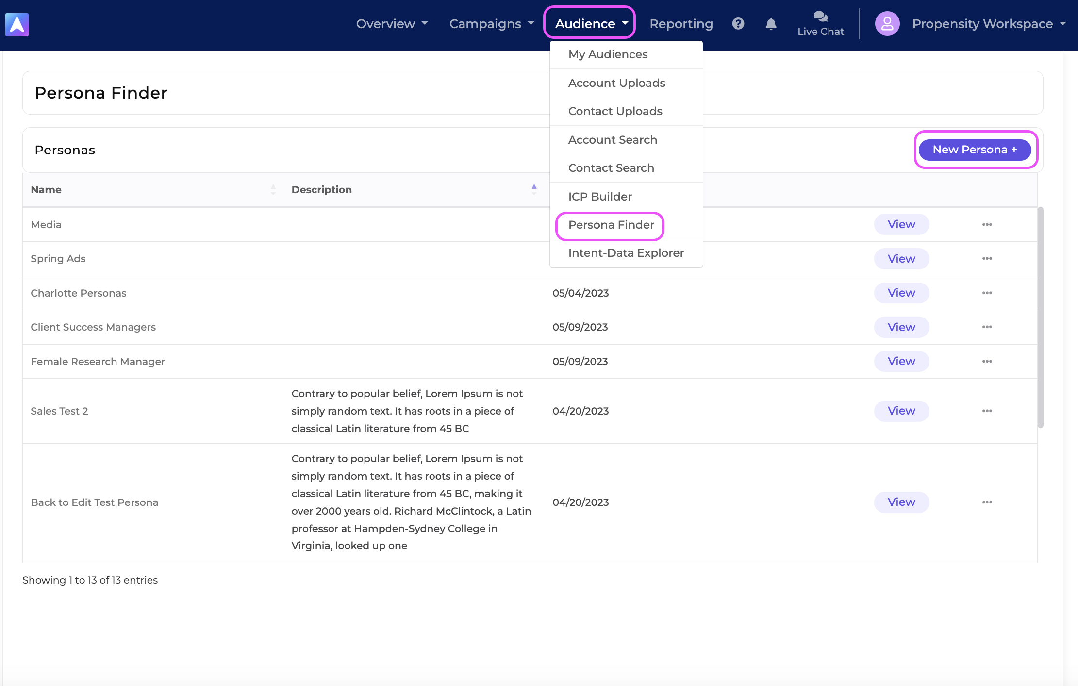Viewport: 1078px width, 686px height.
Task: Click 'Showing 1 to 13 of 13 entries'
Action: click(90, 580)
